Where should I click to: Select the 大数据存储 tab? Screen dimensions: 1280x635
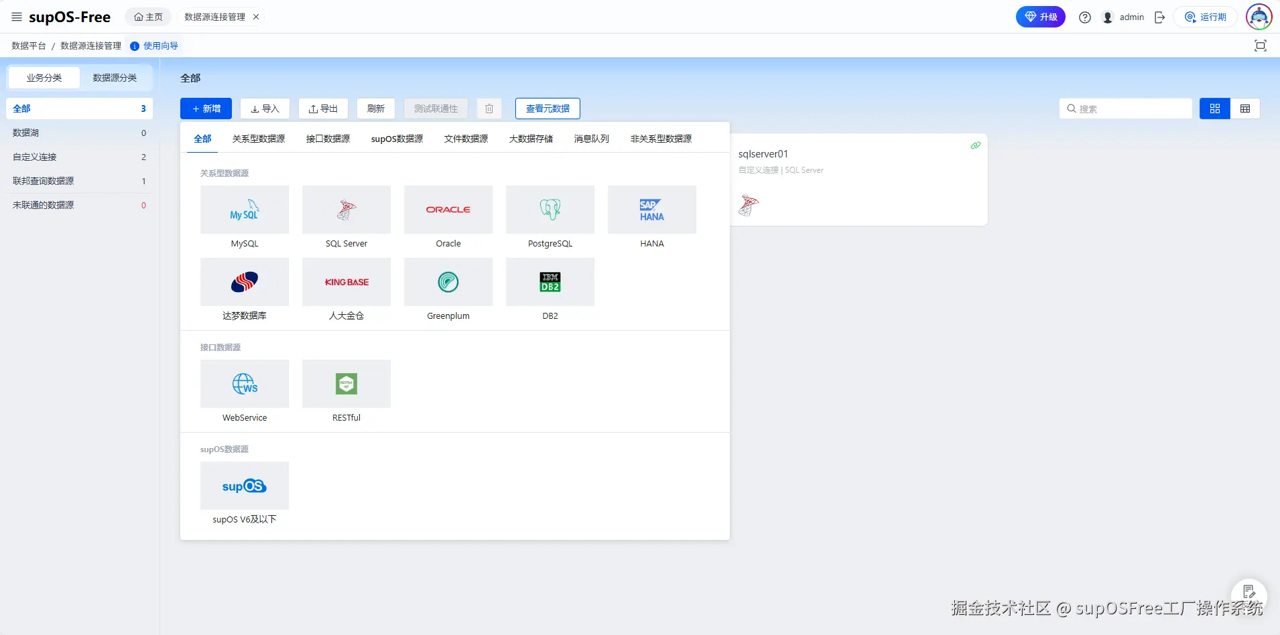click(x=531, y=139)
